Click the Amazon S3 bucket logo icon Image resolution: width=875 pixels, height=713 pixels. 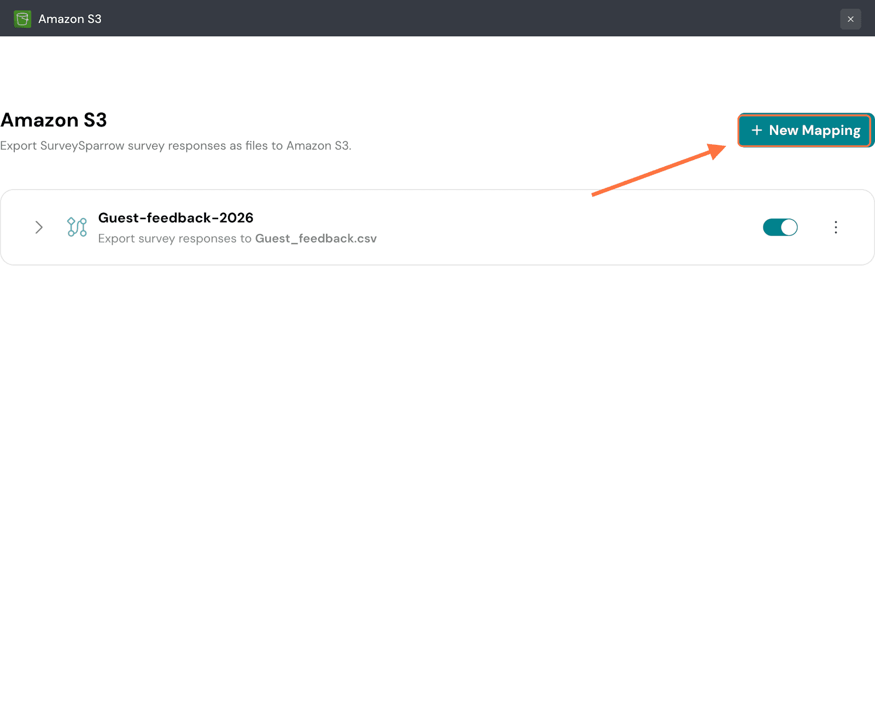coord(22,19)
